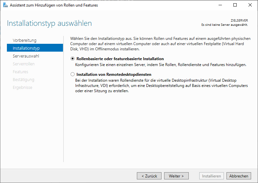
Task: Open the Serverauswahl step
Action: click(26, 56)
